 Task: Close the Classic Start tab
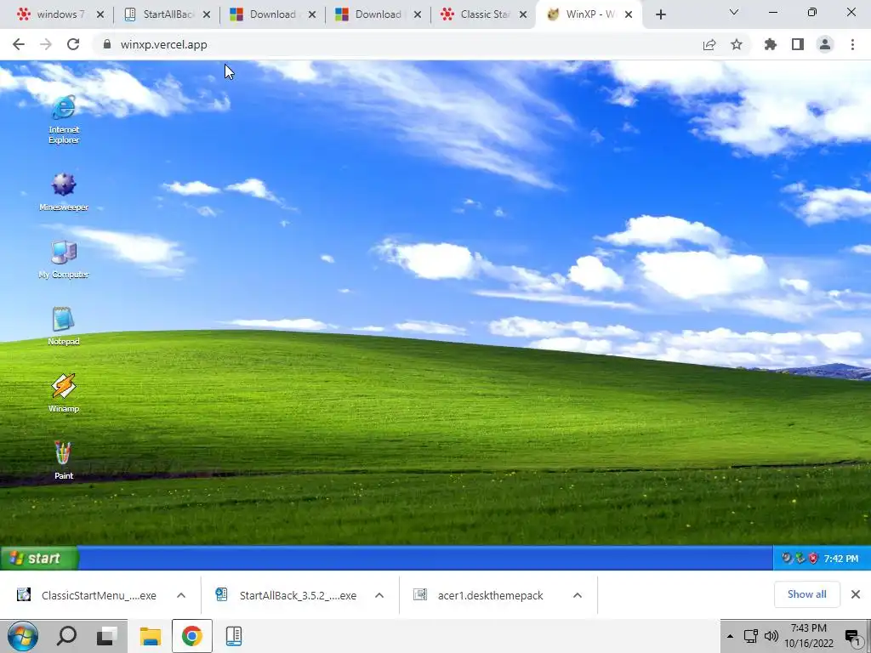(523, 14)
